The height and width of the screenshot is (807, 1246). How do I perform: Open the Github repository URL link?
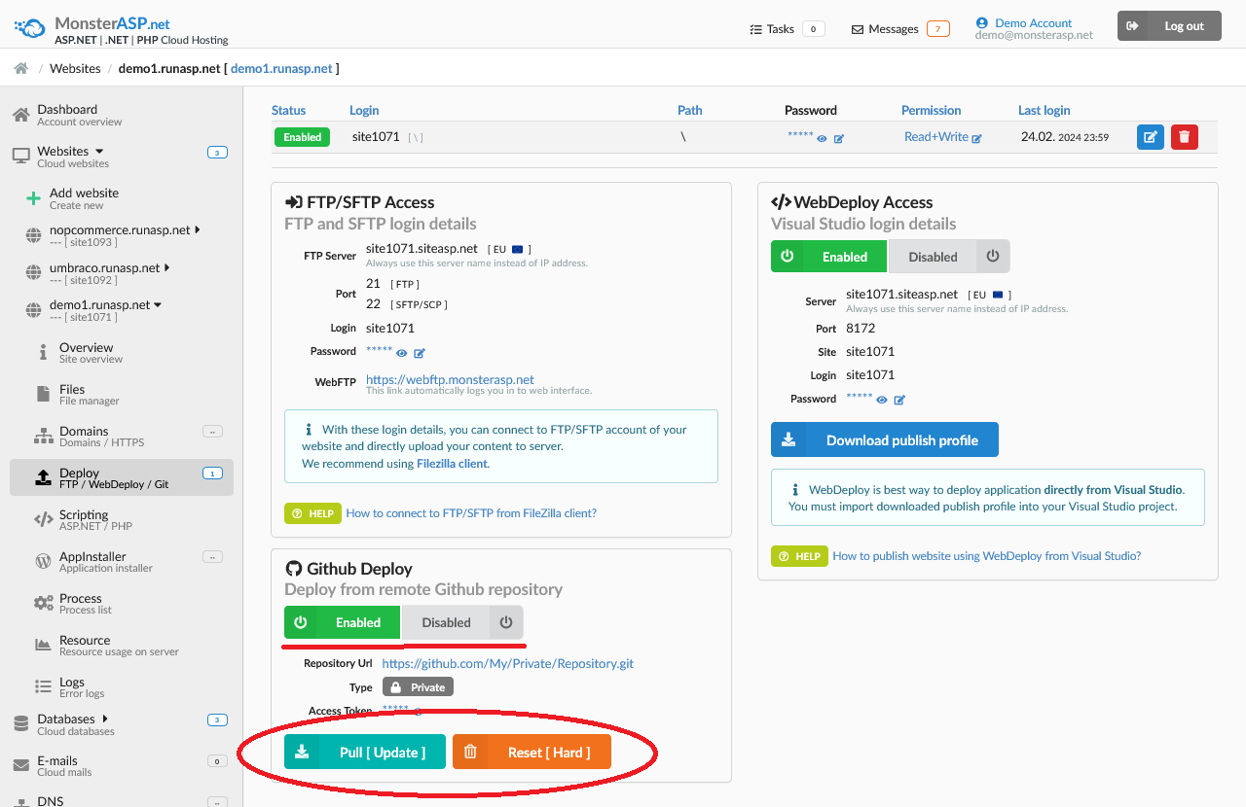508,663
